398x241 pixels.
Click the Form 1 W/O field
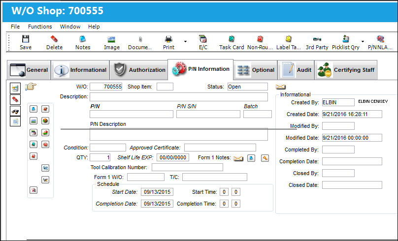[x=146, y=177]
